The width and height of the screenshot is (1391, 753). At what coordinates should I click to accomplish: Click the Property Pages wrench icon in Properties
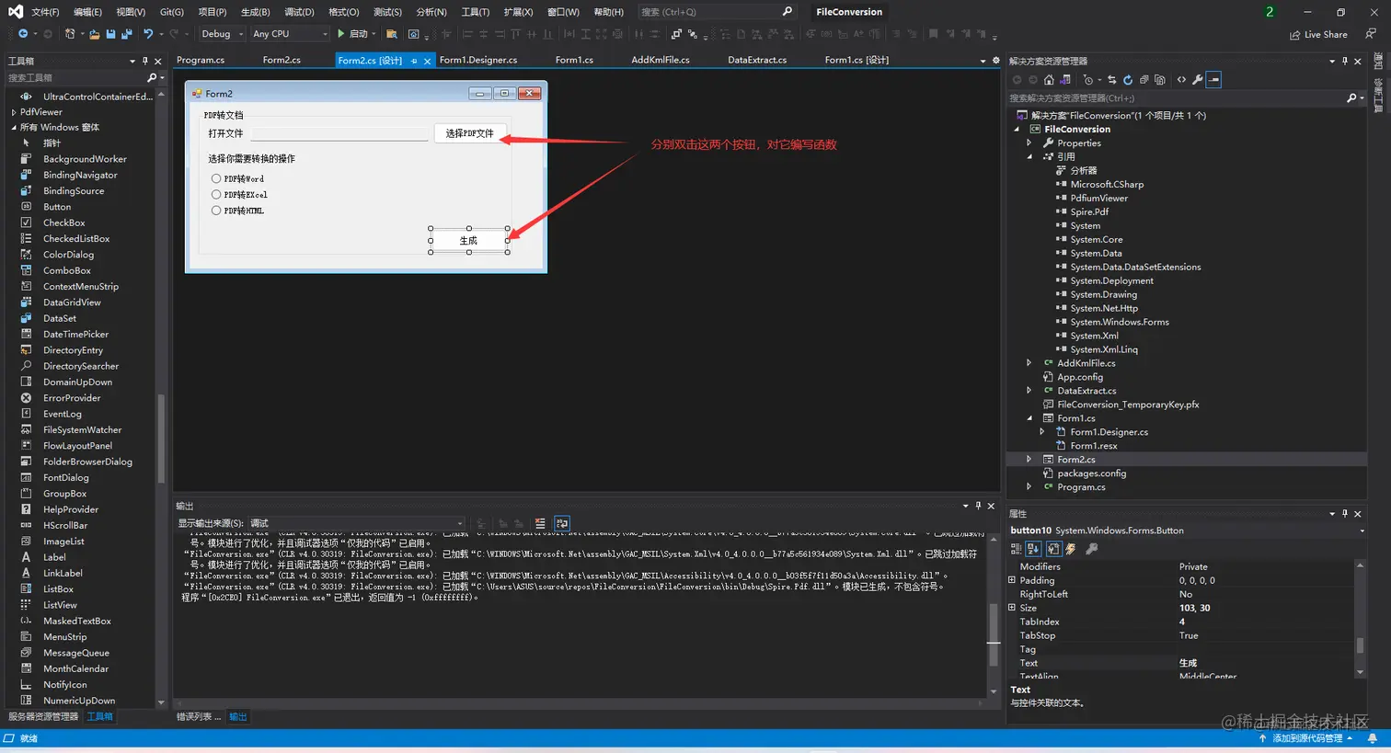click(1092, 549)
